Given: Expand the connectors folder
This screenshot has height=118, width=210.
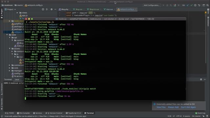Looking at the screenshot, I should pyautogui.click(x=10, y=65).
